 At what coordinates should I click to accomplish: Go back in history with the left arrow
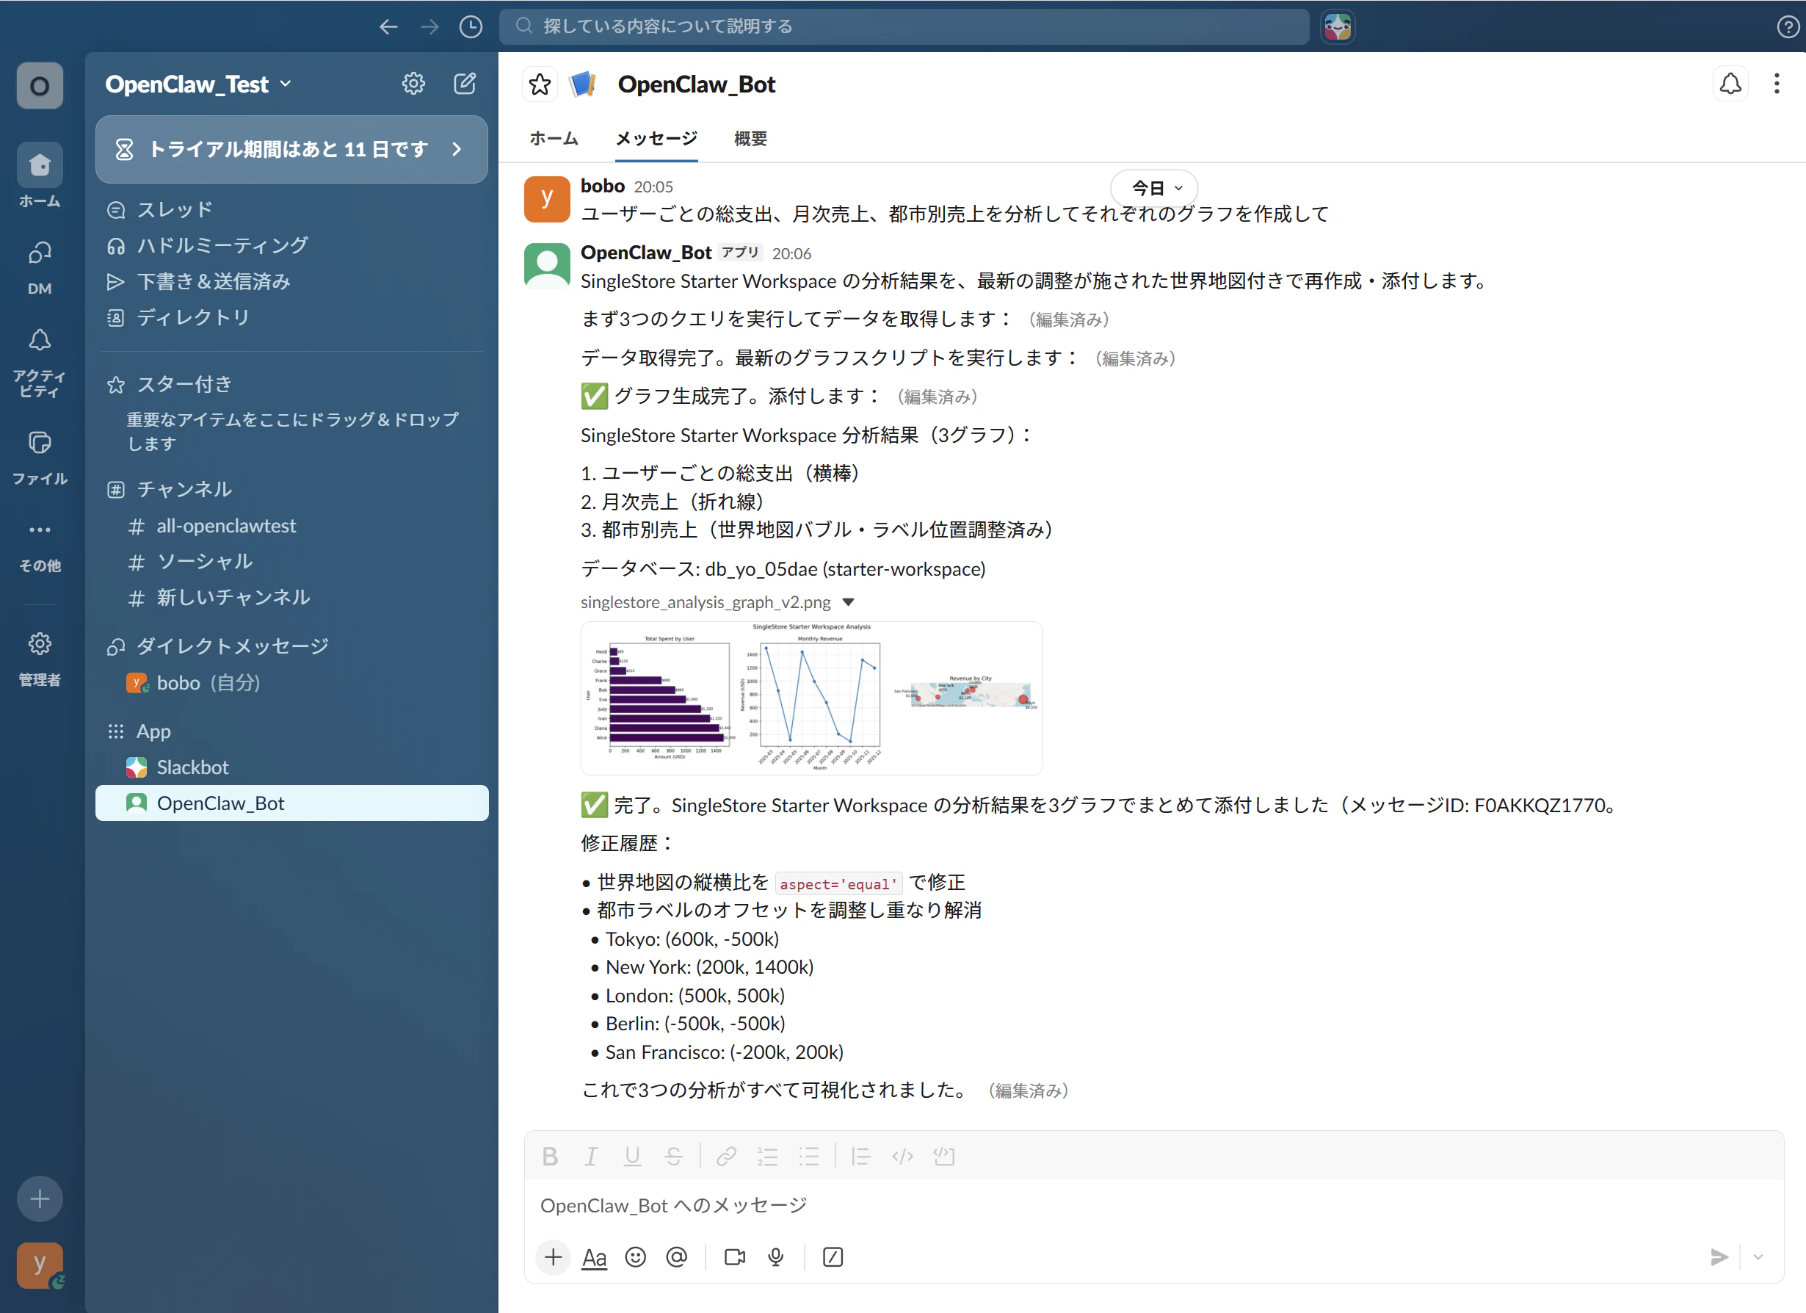click(388, 26)
